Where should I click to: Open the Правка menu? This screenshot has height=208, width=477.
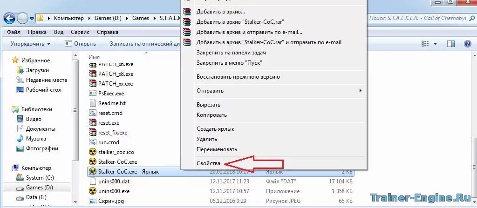tap(37, 32)
